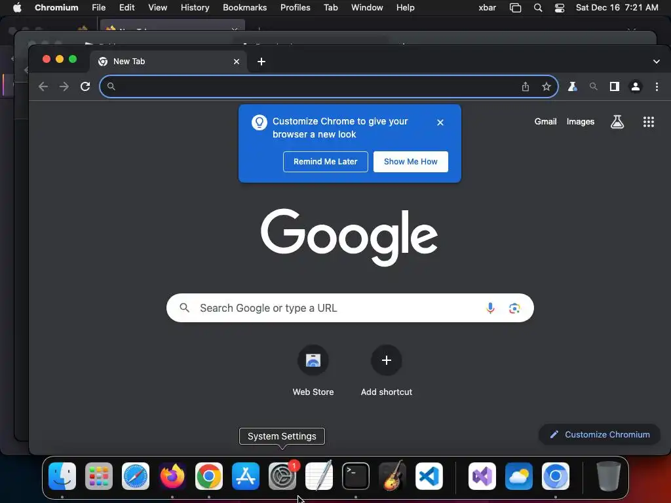This screenshot has height=503, width=671.
Task: Open the Bookmarks menu
Action: click(x=245, y=8)
